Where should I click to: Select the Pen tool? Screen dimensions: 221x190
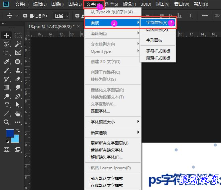[18, 97]
